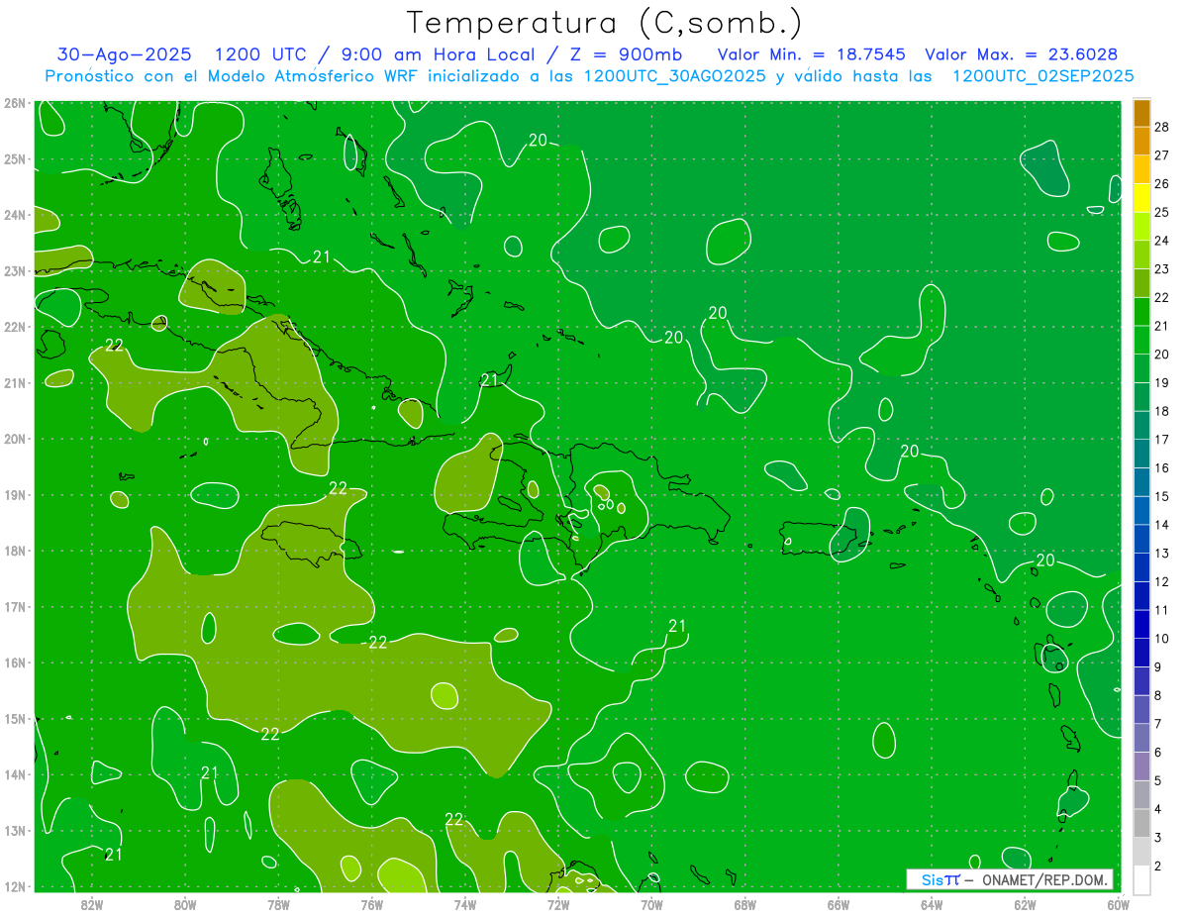This screenshot has height=918, width=1188.
Task: Click the 21N latitude axis label
Action: [x=14, y=382]
